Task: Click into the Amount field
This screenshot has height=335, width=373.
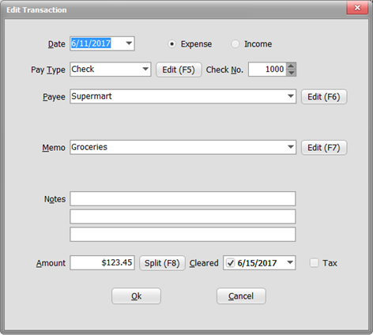Action: pyautogui.click(x=102, y=262)
